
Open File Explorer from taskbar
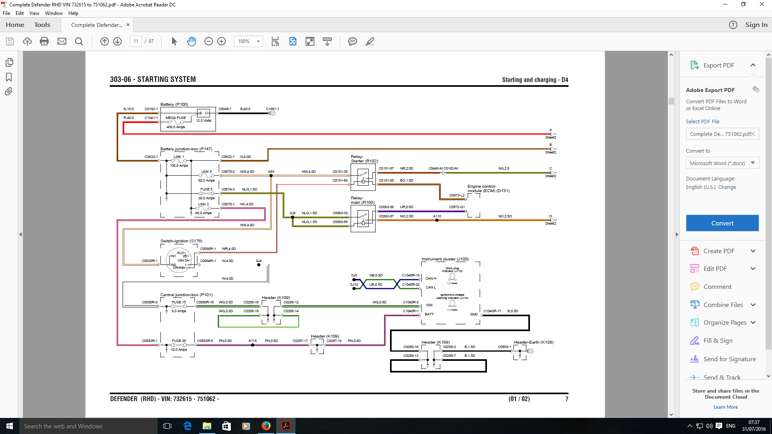(207, 426)
